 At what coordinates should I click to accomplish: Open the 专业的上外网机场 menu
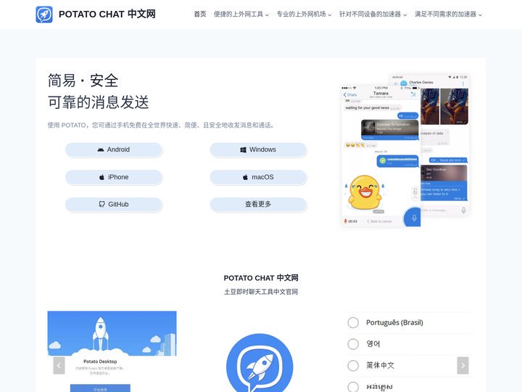[302, 14]
